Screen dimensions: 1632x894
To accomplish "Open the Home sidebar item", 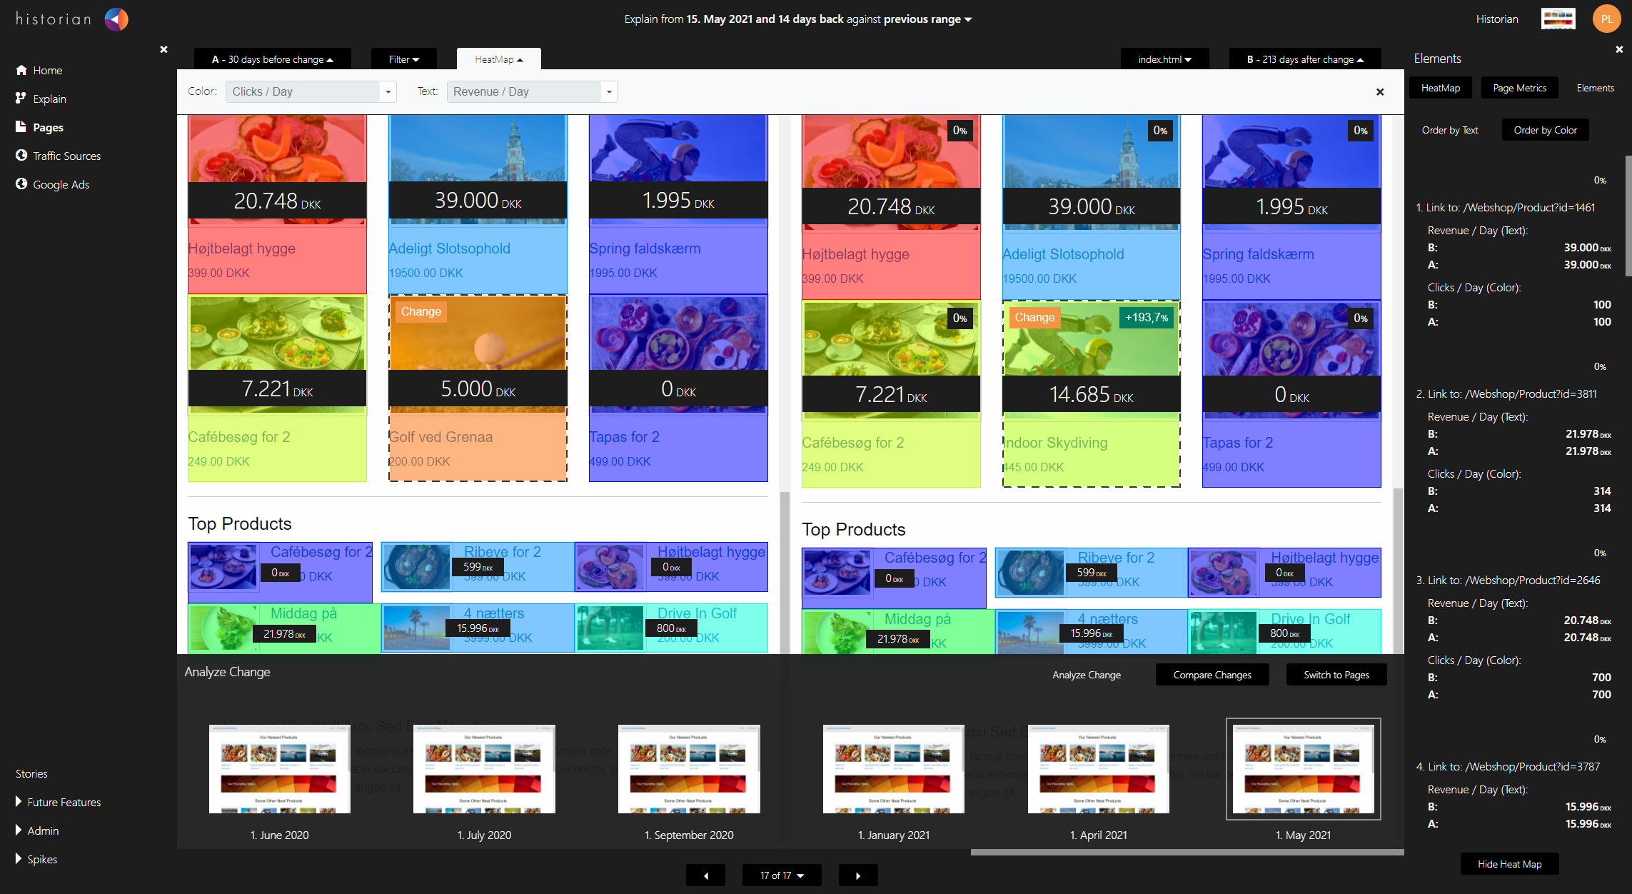I will 39,70.
